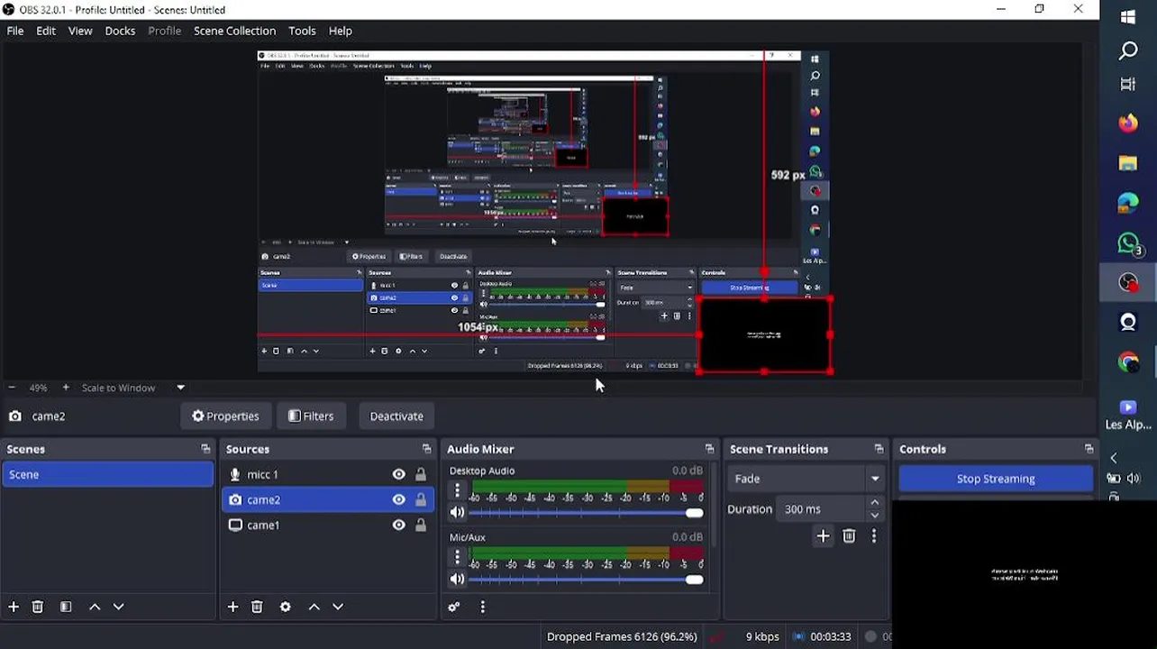Open the preview scaling dropdown arrow
Screen dimensions: 1157x649
pyautogui.click(x=180, y=388)
